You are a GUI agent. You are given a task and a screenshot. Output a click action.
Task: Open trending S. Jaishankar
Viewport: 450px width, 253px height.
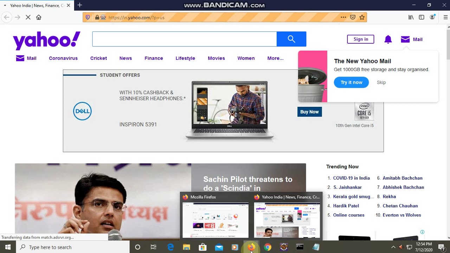(x=347, y=187)
